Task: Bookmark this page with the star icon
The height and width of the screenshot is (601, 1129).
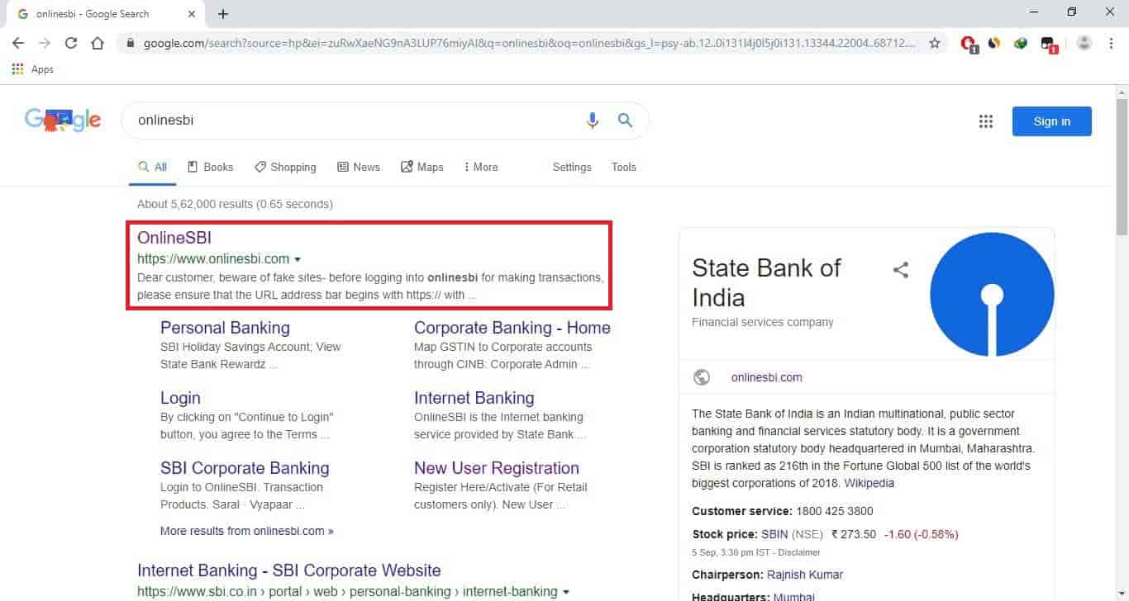Action: tap(935, 43)
